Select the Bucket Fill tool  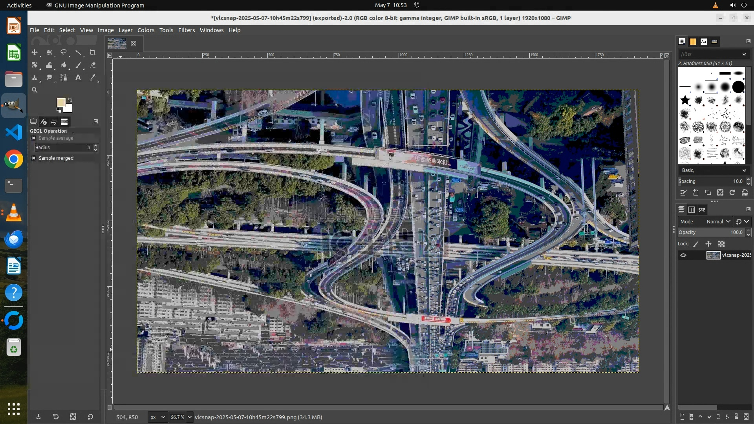click(63, 65)
